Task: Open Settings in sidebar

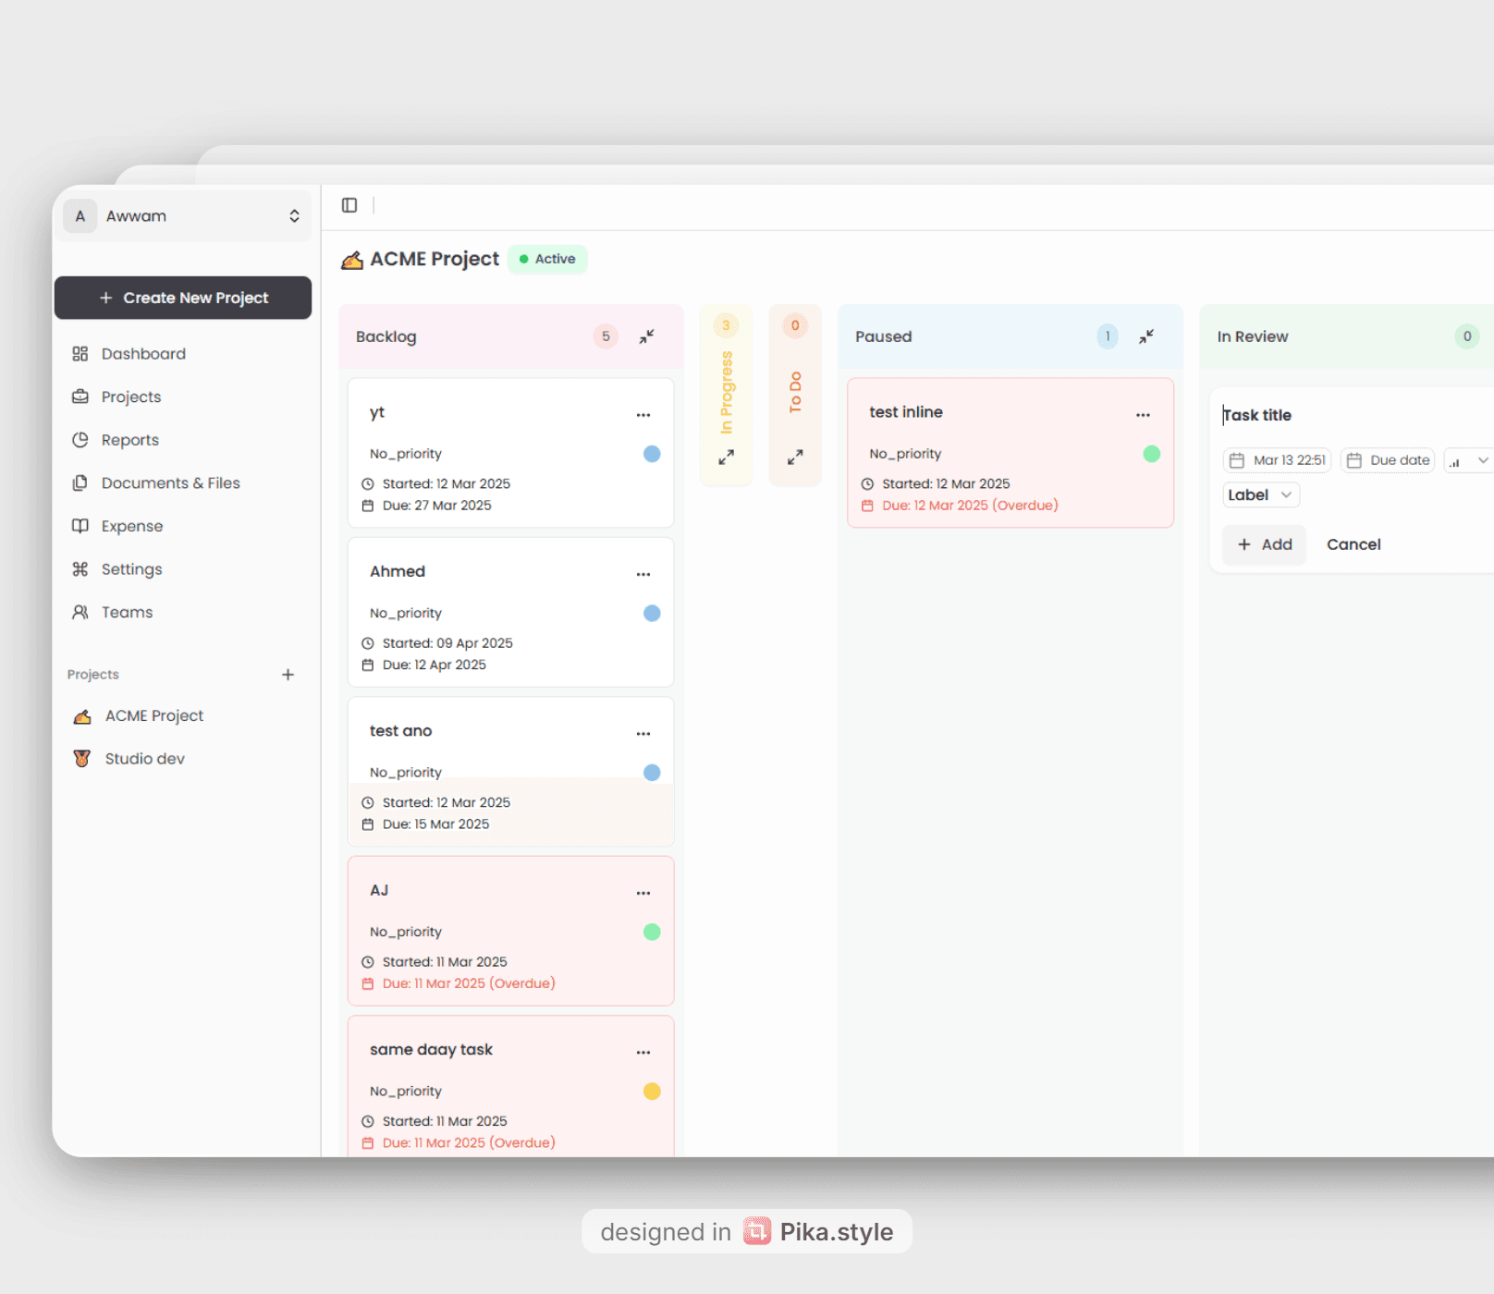Action: click(x=132, y=569)
